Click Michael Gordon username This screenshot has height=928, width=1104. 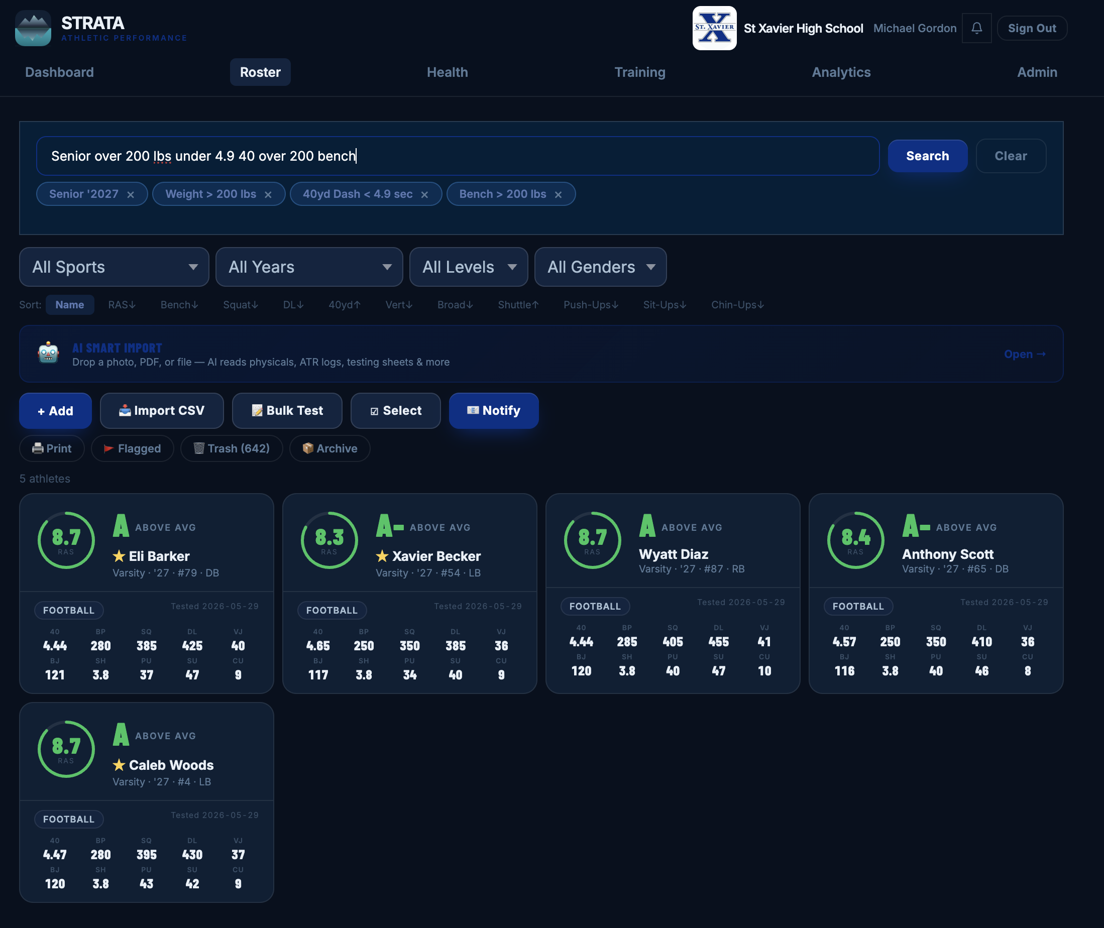tap(915, 29)
